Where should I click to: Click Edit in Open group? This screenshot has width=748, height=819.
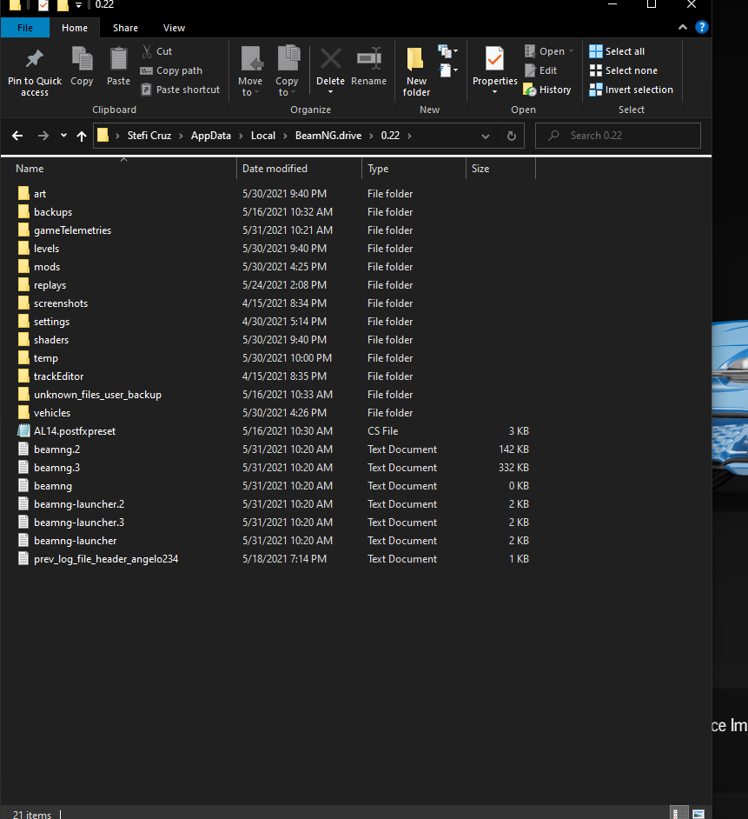click(x=540, y=70)
